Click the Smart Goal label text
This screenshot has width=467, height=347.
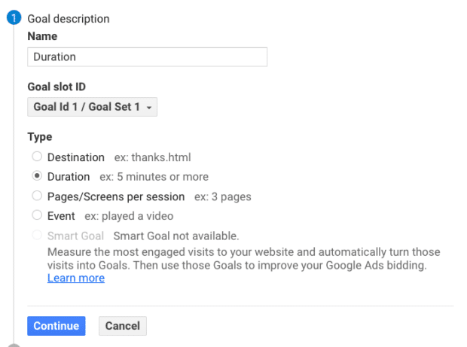click(x=77, y=236)
